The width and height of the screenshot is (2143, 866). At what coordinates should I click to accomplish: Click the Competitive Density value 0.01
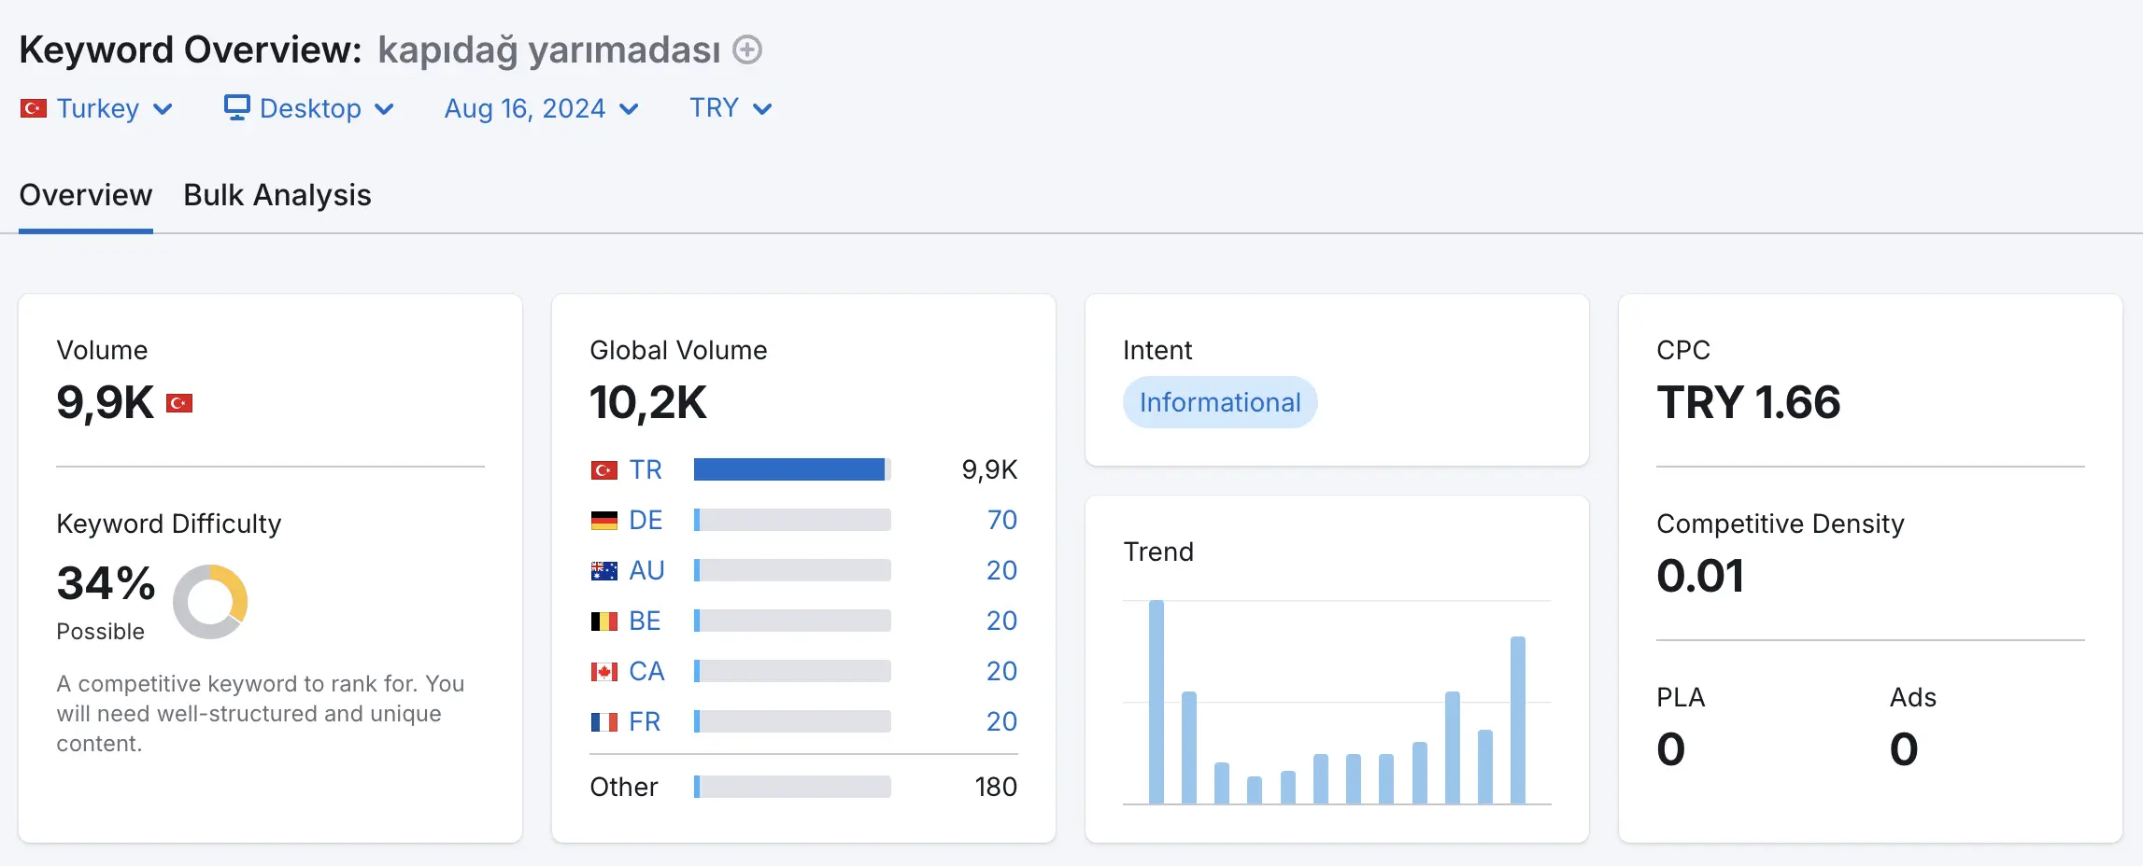[x=1700, y=576]
